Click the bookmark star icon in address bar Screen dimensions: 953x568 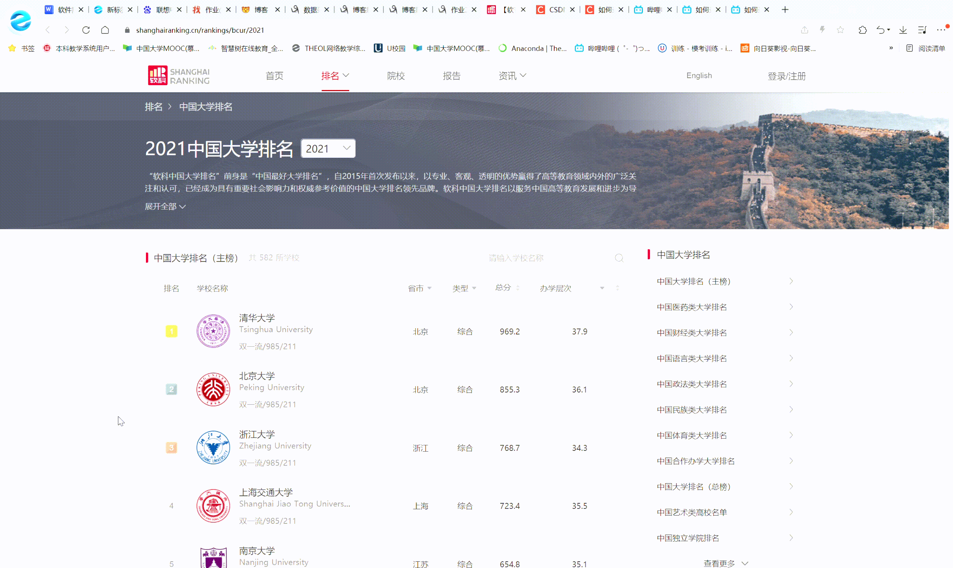click(840, 30)
